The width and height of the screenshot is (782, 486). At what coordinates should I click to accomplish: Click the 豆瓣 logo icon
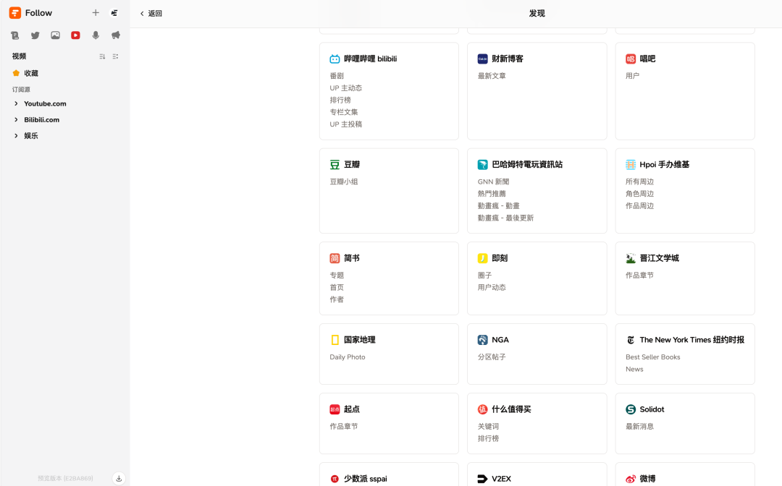335,164
